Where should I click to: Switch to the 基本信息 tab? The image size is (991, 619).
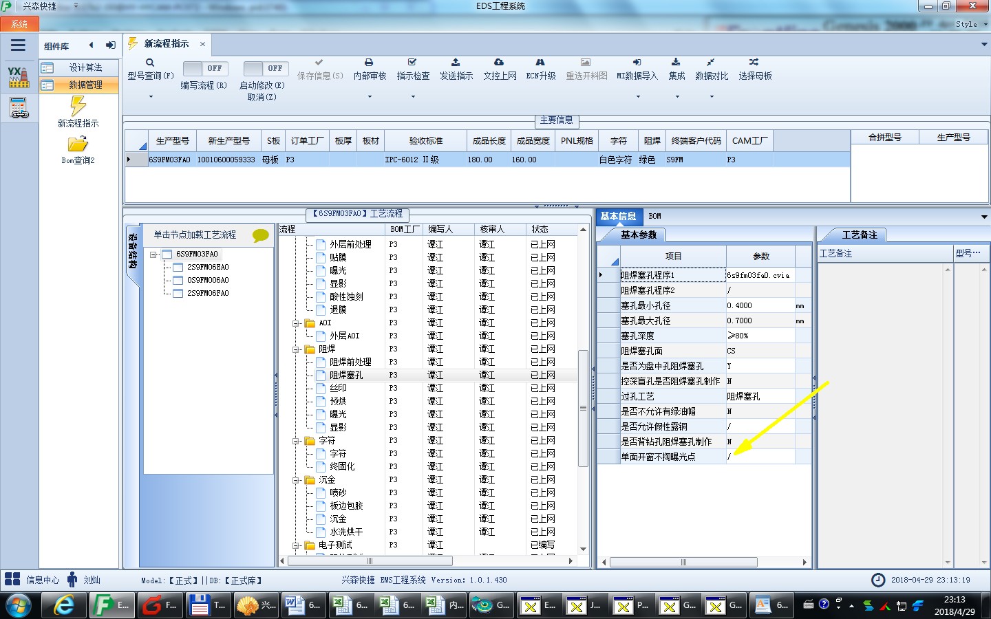(x=618, y=216)
